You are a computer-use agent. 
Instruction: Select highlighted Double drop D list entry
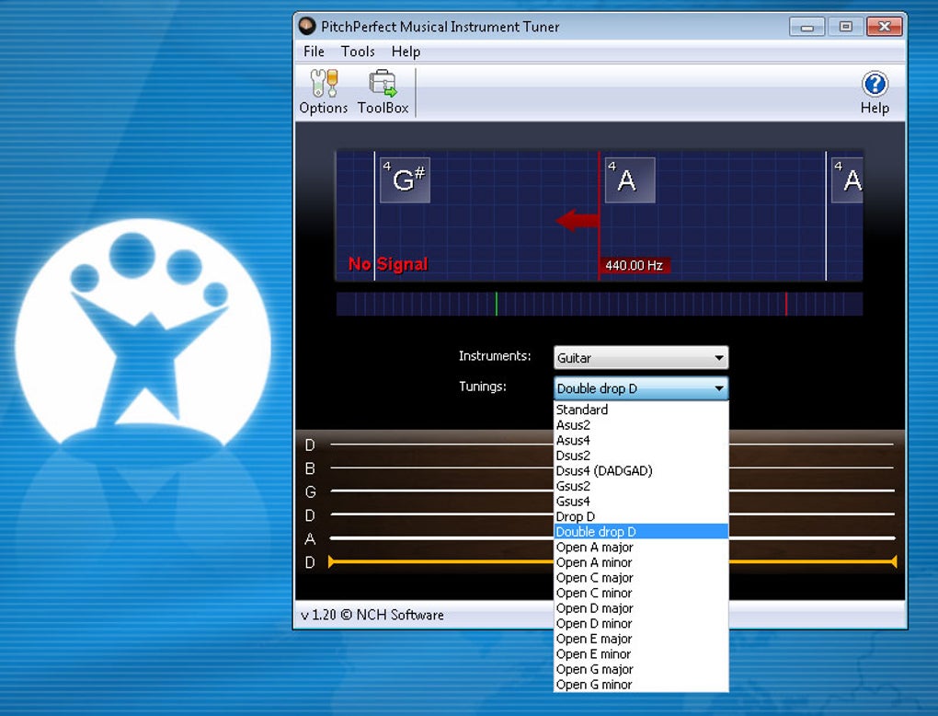point(641,532)
